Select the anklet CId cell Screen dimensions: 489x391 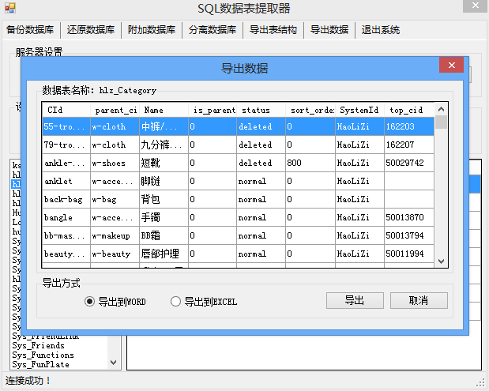click(x=66, y=181)
